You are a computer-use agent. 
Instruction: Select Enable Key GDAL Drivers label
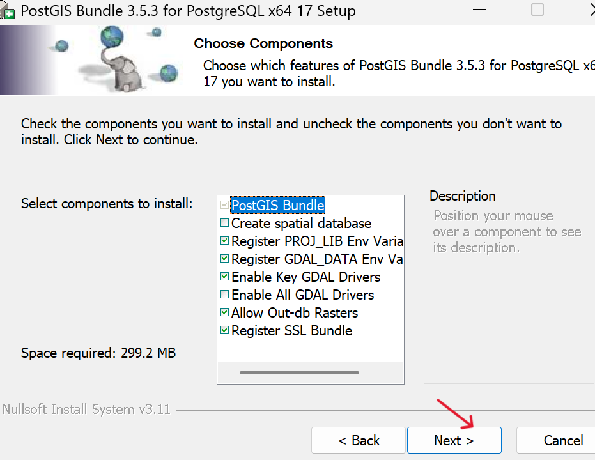306,277
